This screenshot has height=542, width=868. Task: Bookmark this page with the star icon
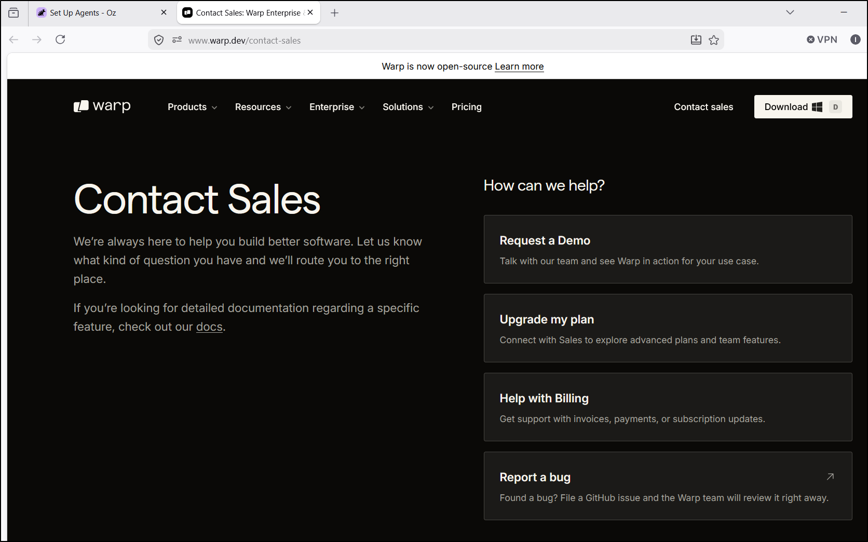coord(714,40)
